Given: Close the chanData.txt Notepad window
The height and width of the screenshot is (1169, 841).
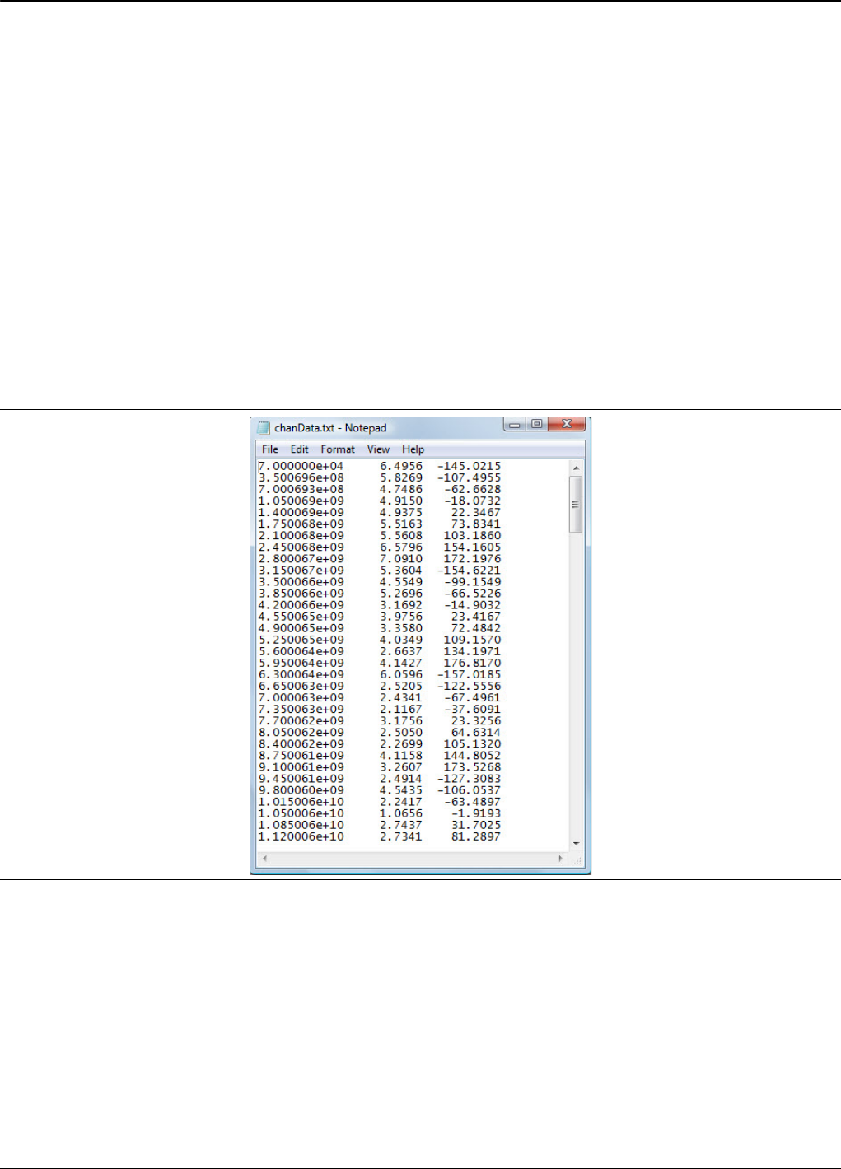Looking at the screenshot, I should [567, 425].
